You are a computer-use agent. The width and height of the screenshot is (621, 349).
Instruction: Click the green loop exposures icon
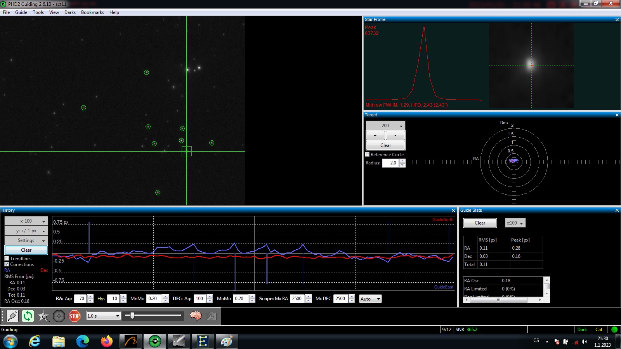pos(28,316)
